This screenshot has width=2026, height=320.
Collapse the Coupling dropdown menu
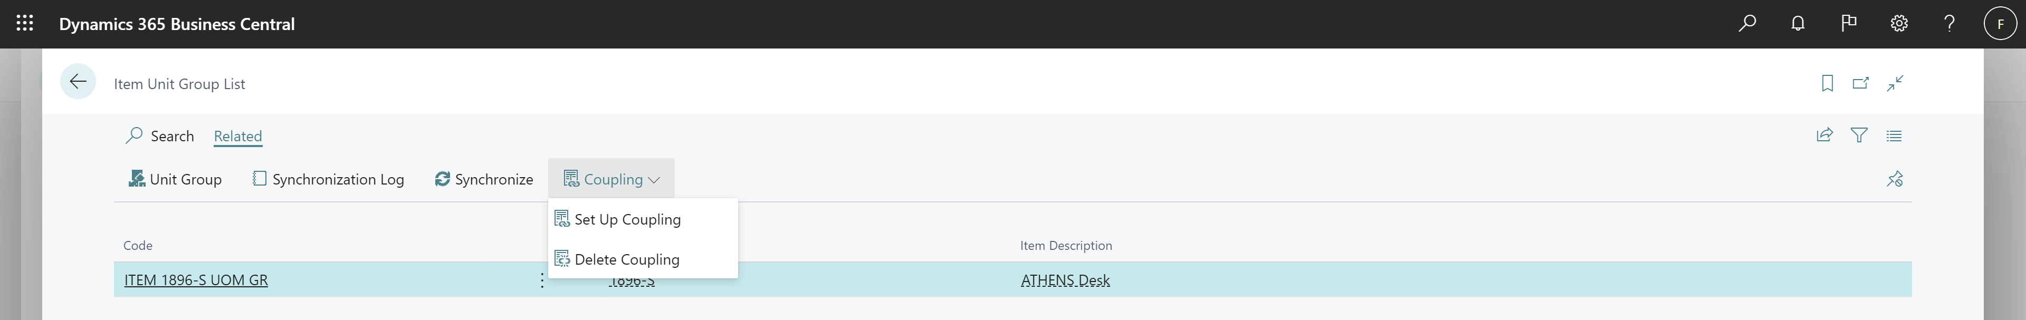click(611, 179)
